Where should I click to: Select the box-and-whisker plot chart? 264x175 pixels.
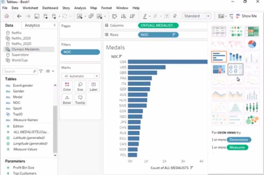(252, 107)
